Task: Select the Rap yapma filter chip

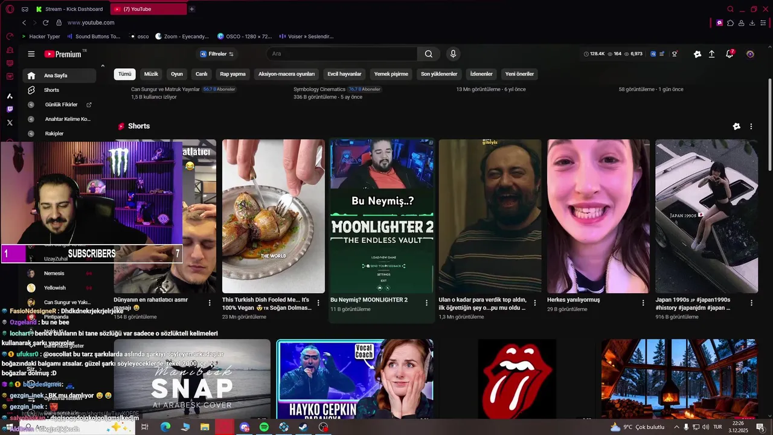Action: 233,74
